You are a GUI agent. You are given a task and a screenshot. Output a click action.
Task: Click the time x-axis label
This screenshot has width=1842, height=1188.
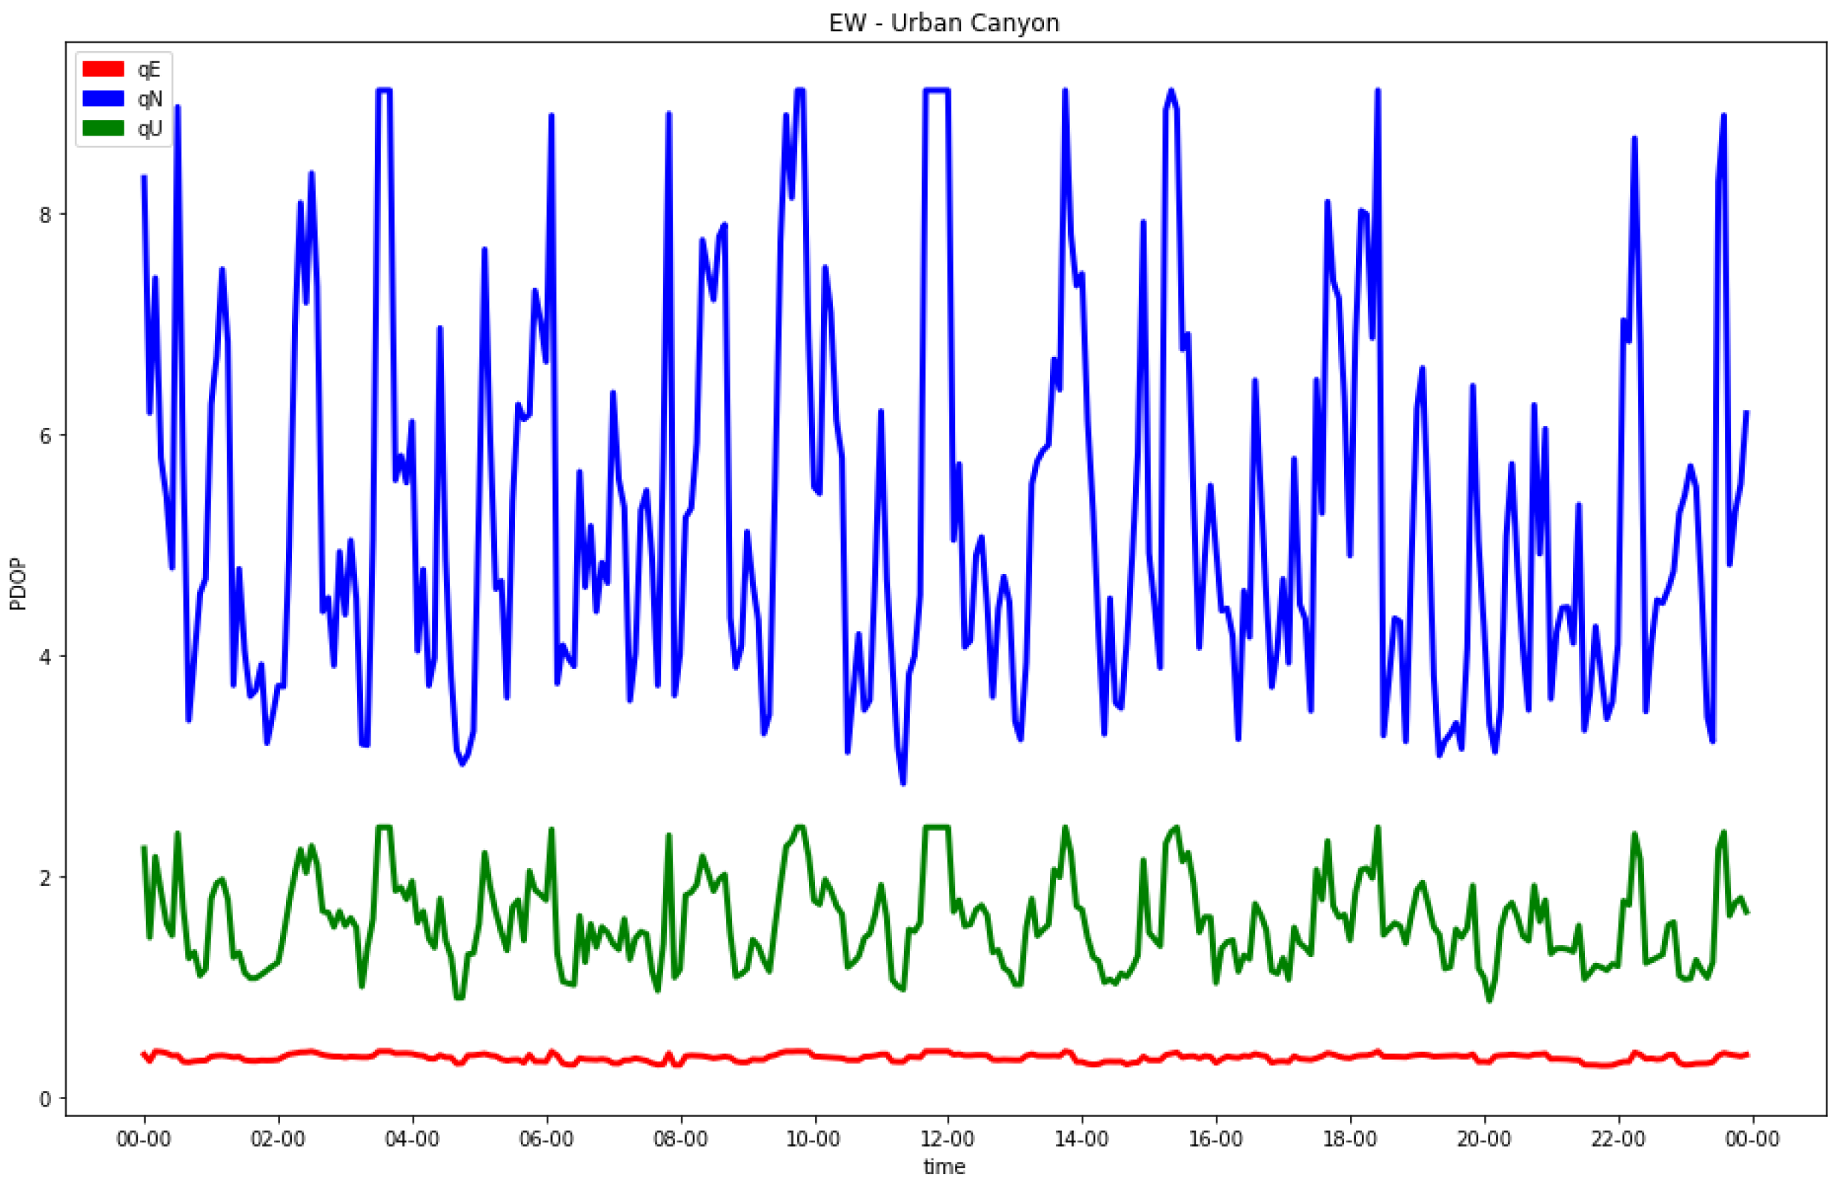tap(944, 1167)
